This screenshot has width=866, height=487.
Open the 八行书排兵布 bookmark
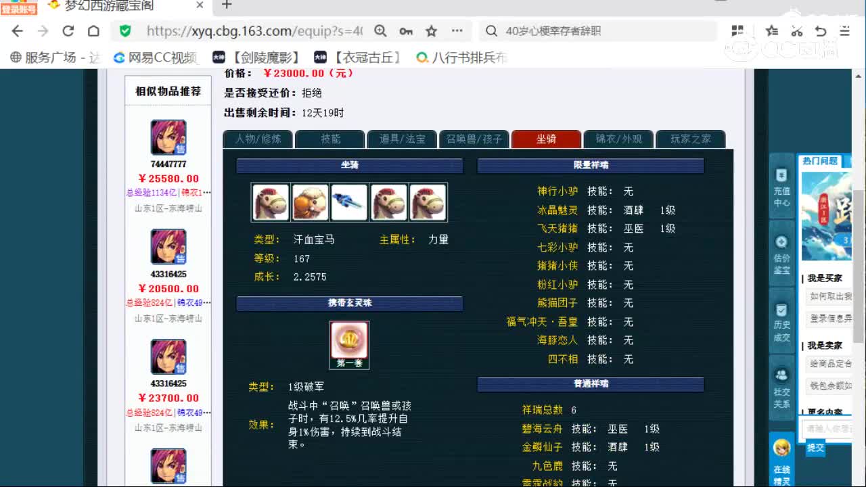coord(461,57)
